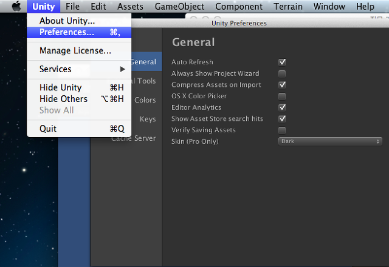Screen dimensions: 389x267
Task: Switch to the Cache Server tab
Action: pyautogui.click(x=134, y=138)
